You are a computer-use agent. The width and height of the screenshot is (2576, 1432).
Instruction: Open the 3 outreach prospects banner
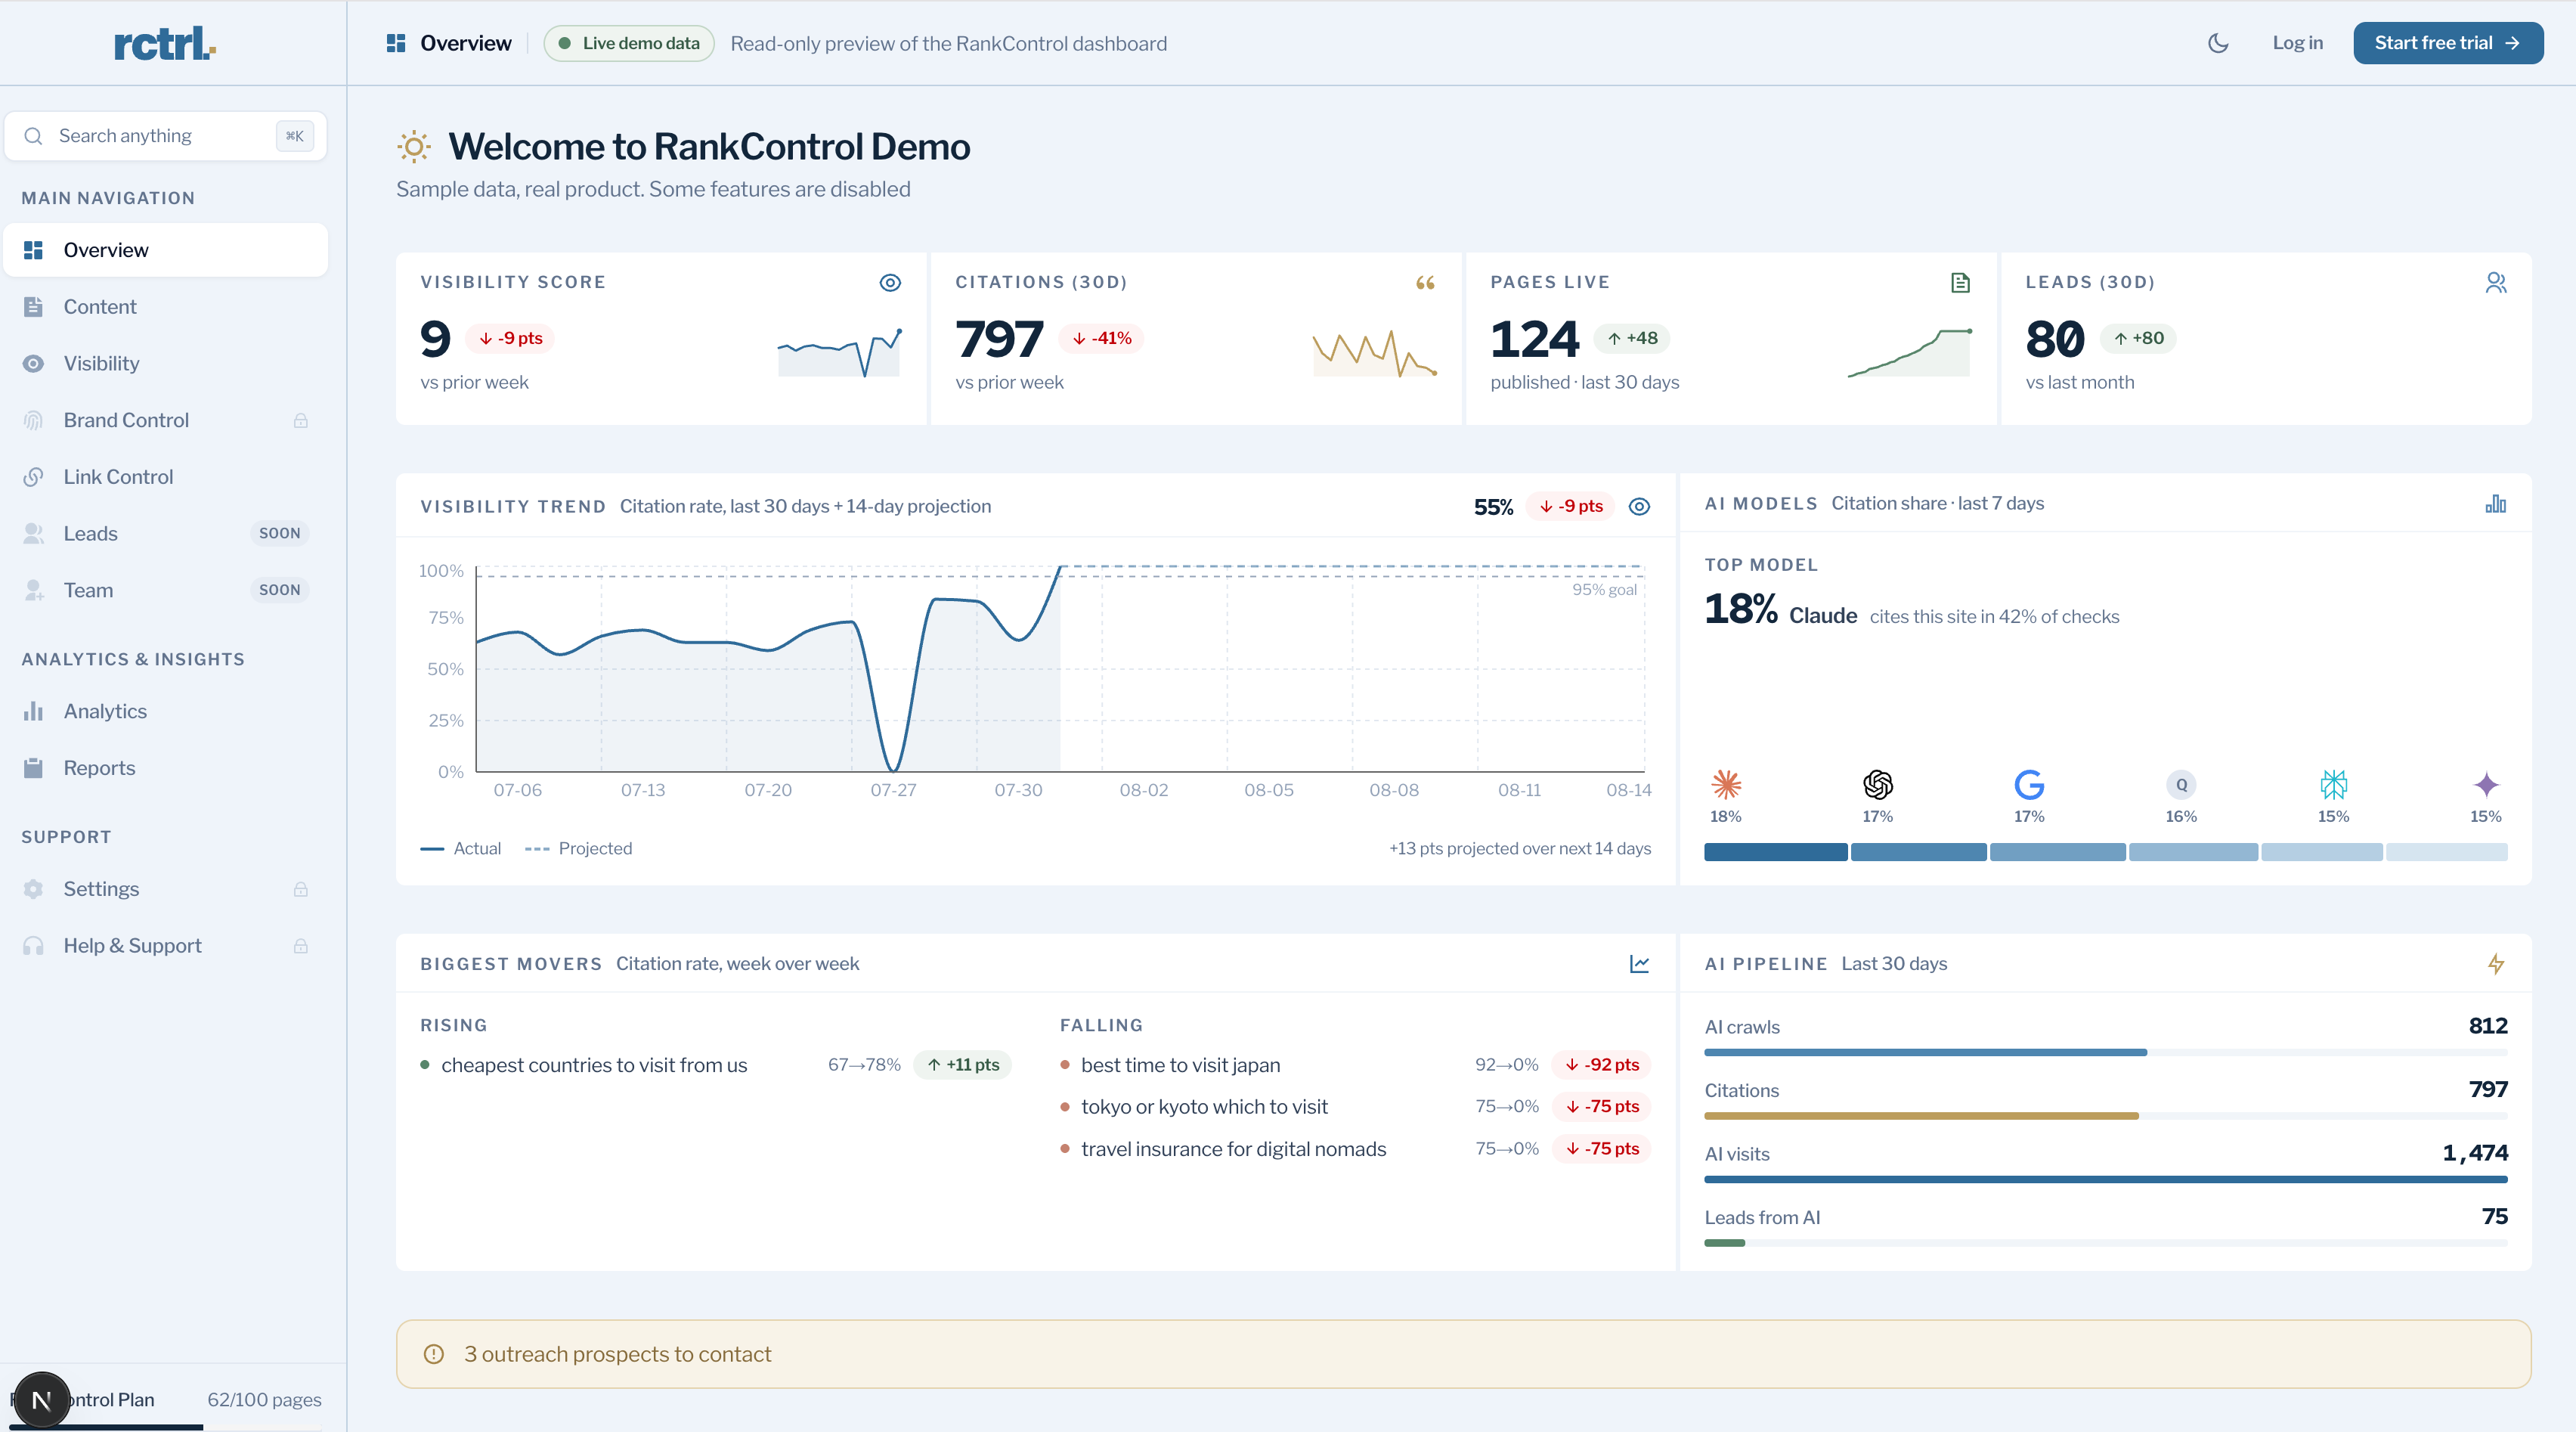click(x=1463, y=1354)
